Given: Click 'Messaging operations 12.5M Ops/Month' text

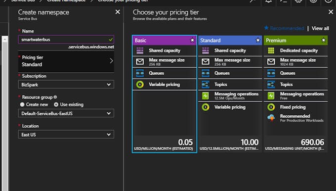Looking at the screenshot, I should (236, 95).
